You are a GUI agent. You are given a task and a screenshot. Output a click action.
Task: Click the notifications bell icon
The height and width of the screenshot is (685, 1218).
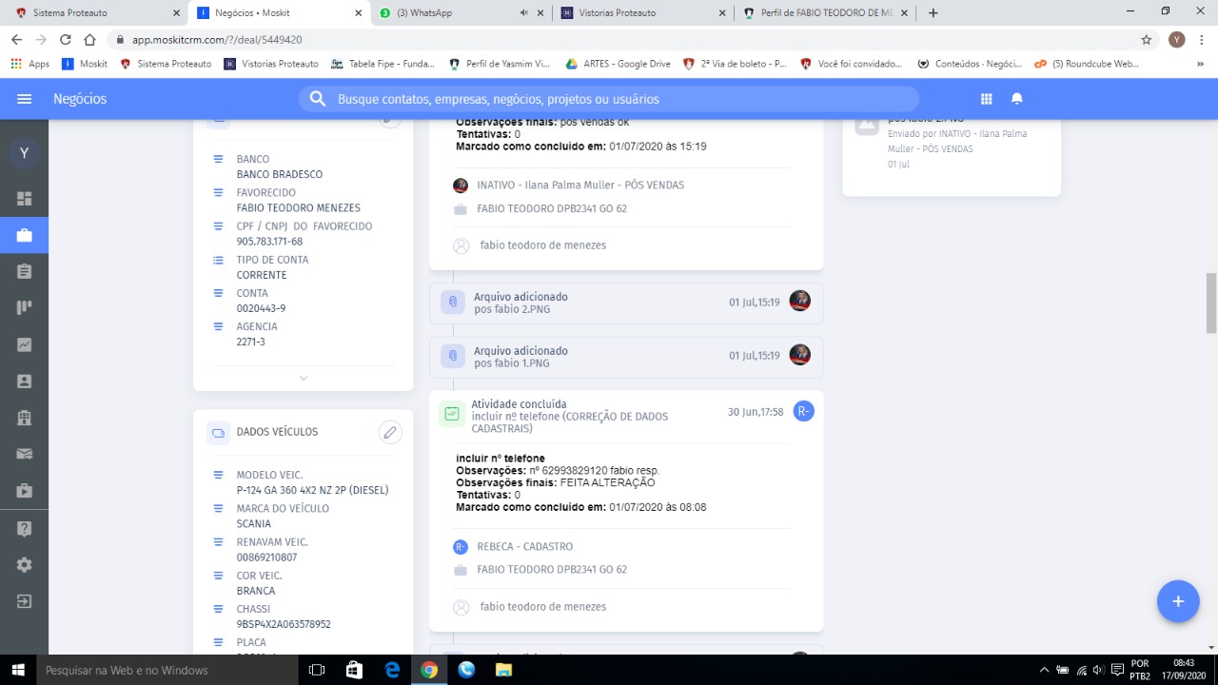coord(1016,99)
